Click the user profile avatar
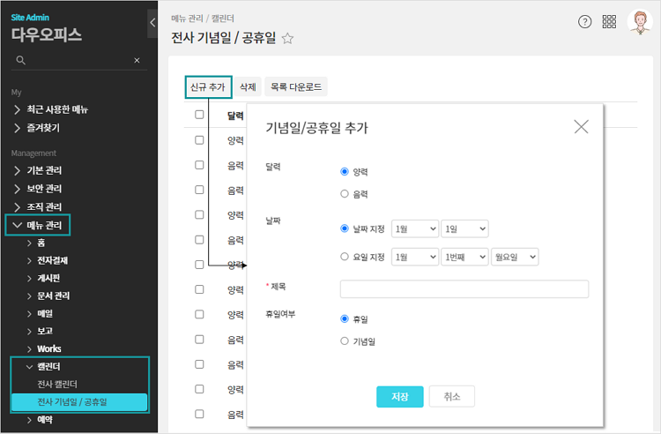The width and height of the screenshot is (661, 434). point(639,22)
